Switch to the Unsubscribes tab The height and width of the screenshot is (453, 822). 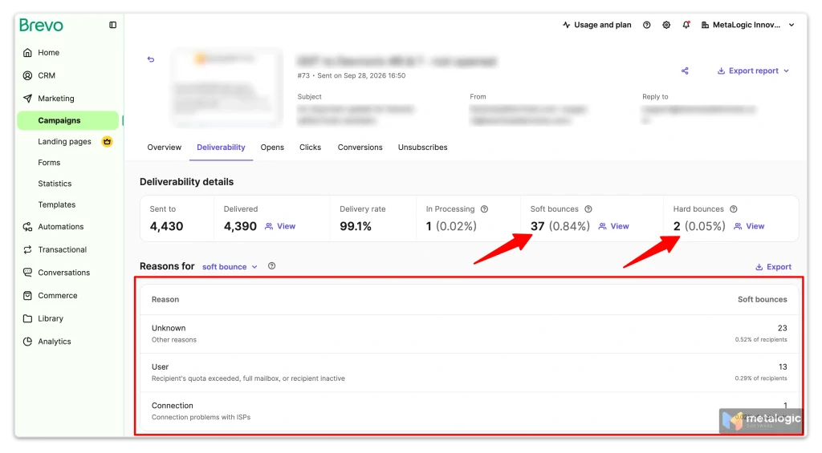[x=422, y=148]
